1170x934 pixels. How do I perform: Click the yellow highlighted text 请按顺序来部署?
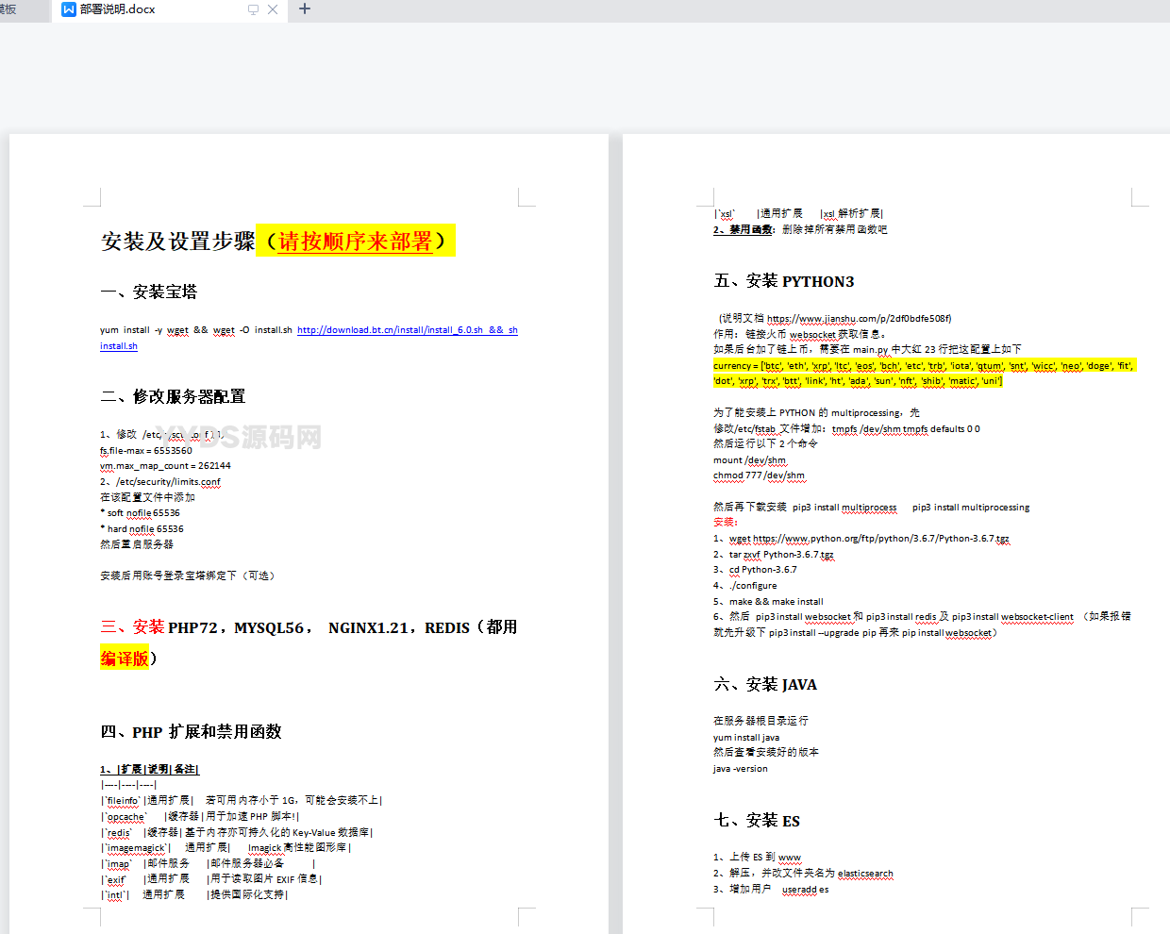click(355, 242)
